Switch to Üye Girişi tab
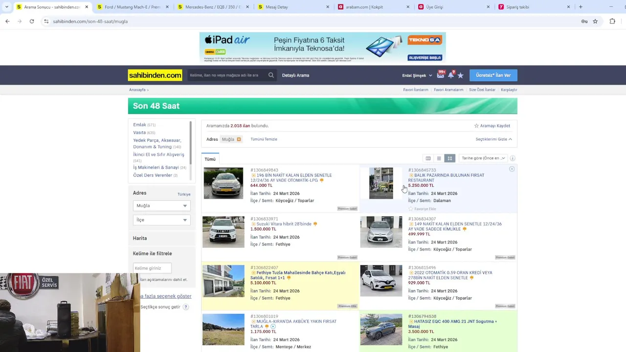This screenshot has height=352, width=626. click(x=454, y=7)
